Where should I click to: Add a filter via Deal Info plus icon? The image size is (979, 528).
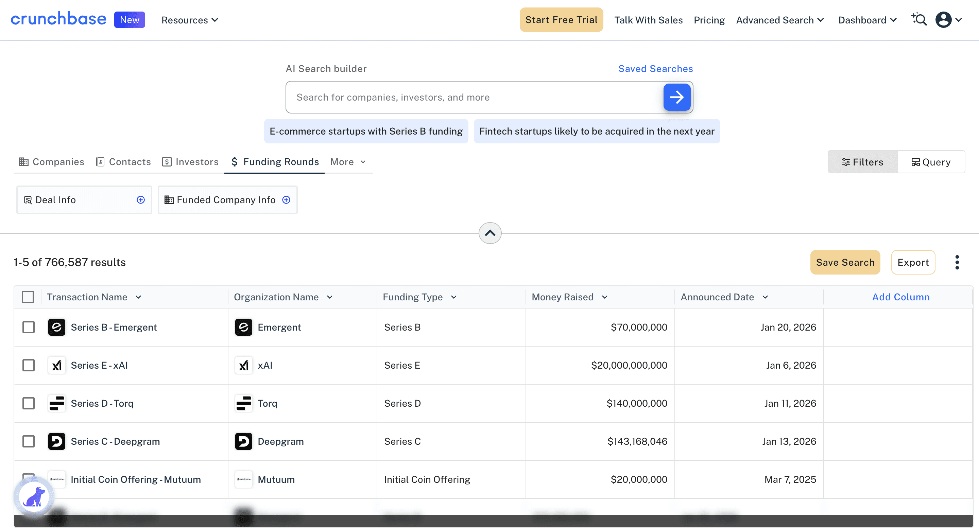140,199
